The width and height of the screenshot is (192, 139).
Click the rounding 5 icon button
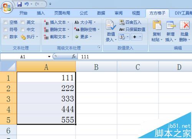point(122,37)
